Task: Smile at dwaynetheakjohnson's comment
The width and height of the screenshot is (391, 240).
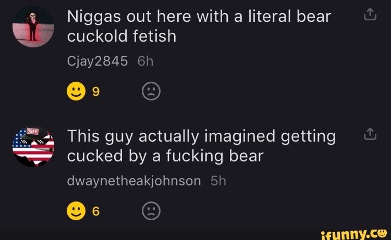Action: (x=76, y=211)
